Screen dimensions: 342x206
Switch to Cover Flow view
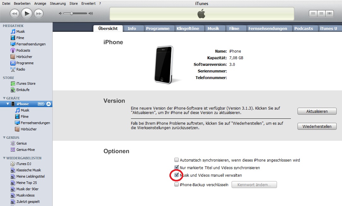click(330, 14)
